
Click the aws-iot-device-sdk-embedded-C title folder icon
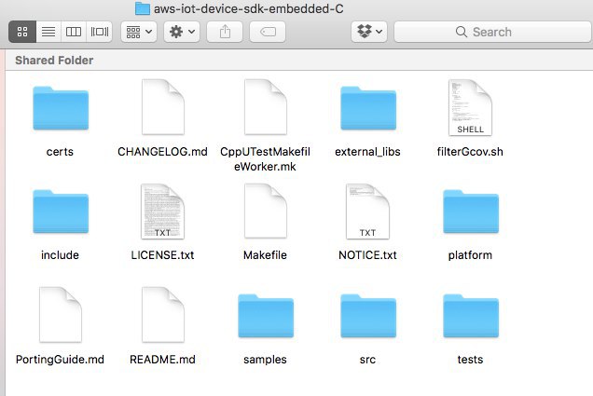click(x=143, y=8)
